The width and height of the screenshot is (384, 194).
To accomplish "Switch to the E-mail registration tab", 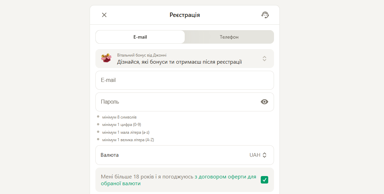I will coord(140,37).
